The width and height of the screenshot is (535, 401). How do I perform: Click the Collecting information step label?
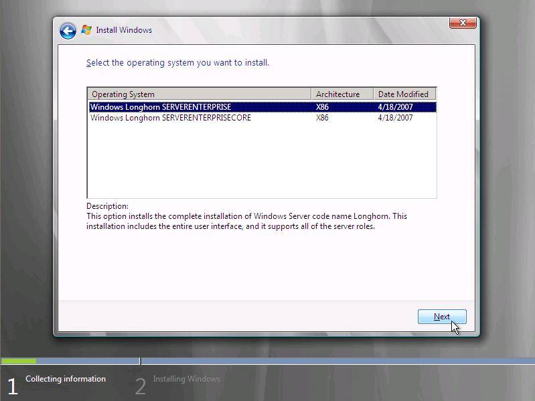click(x=66, y=379)
